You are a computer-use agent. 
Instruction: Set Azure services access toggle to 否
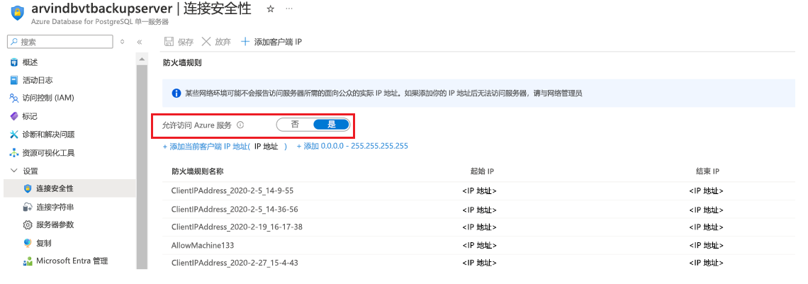(296, 125)
